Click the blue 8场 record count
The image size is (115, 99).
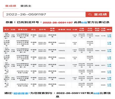(x=84, y=22)
